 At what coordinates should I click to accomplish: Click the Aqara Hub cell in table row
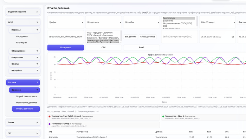53,137
